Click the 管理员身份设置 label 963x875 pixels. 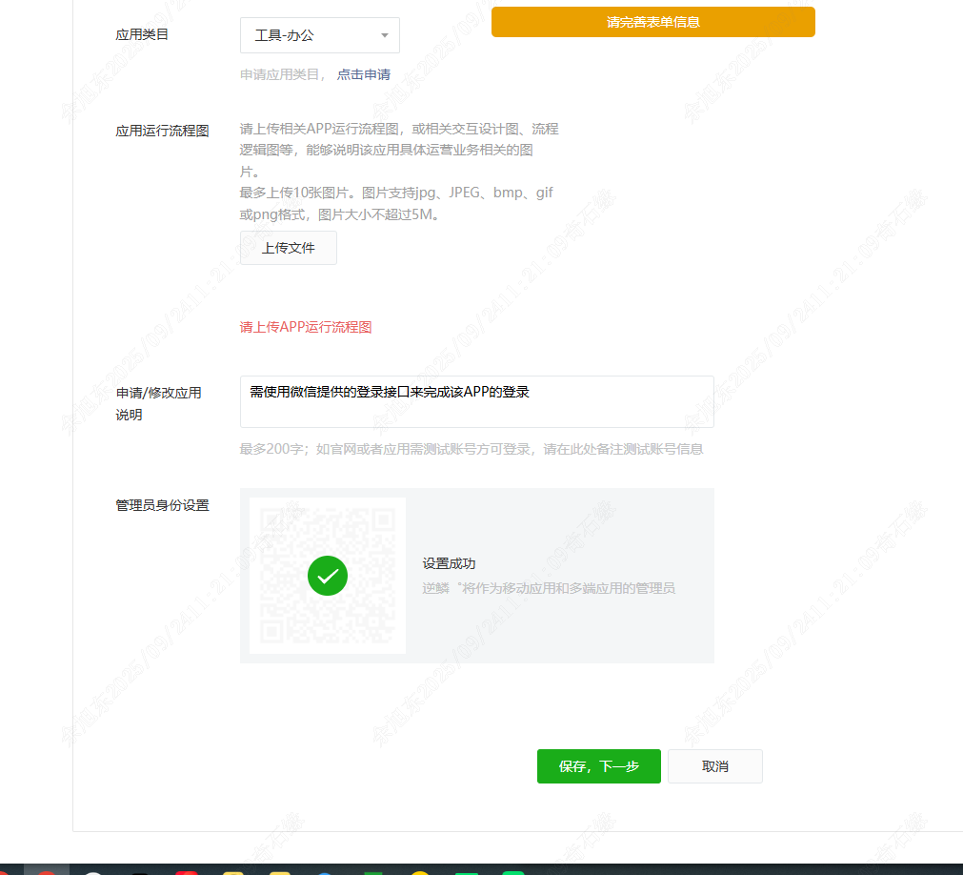click(162, 505)
